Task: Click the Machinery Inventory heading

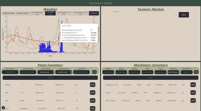Action: pos(151,65)
